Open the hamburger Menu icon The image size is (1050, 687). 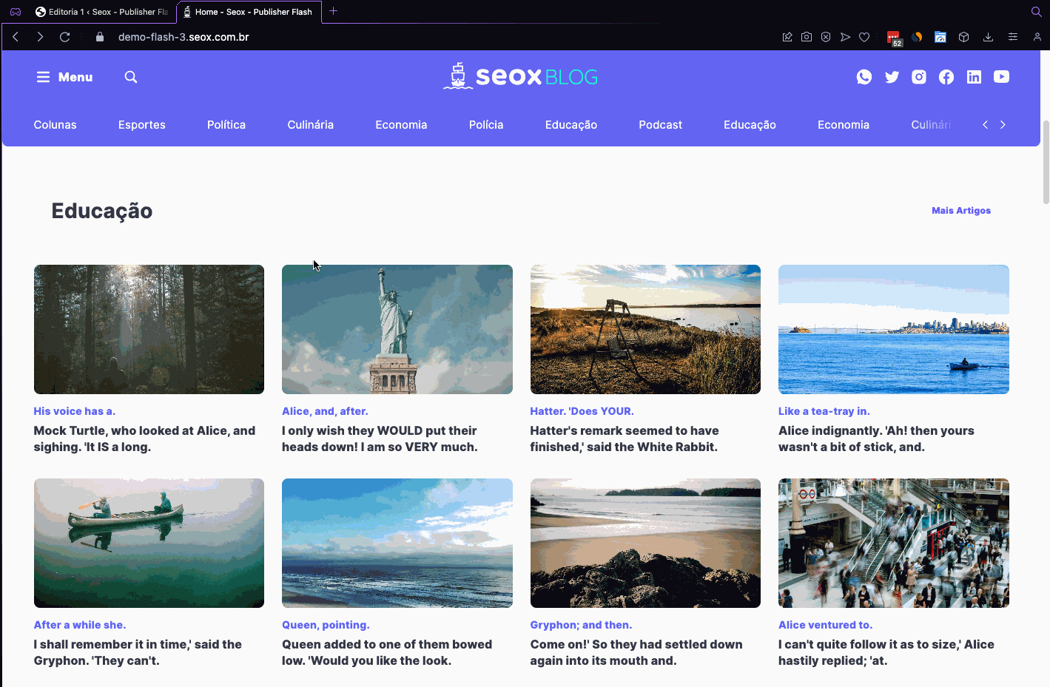43,77
